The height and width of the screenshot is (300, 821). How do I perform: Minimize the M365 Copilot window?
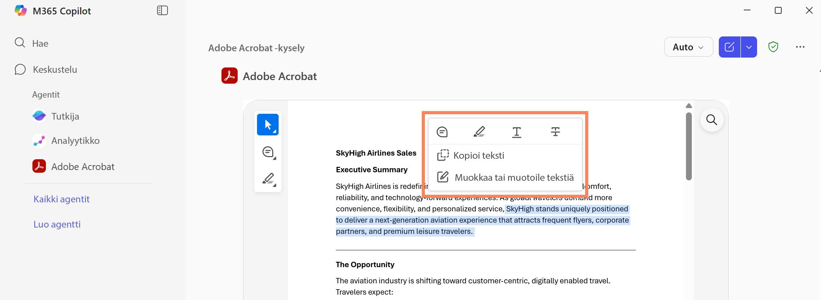coord(747,10)
